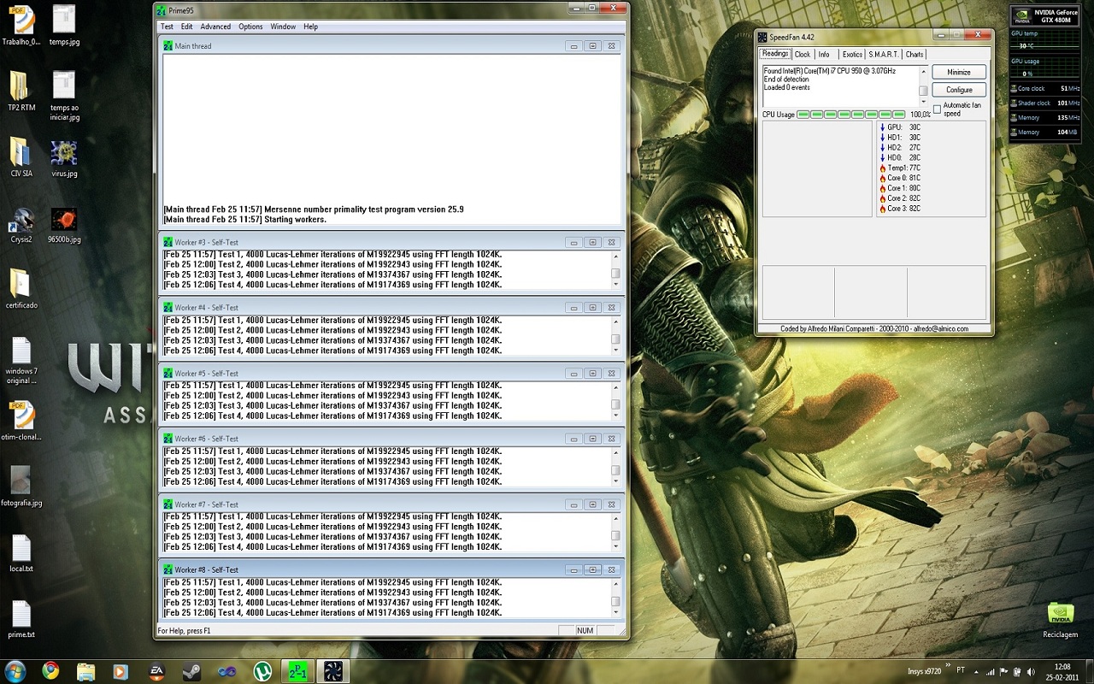1094x684 pixels.
Task: Click the PT language indicator in tray
Action: 961,670
